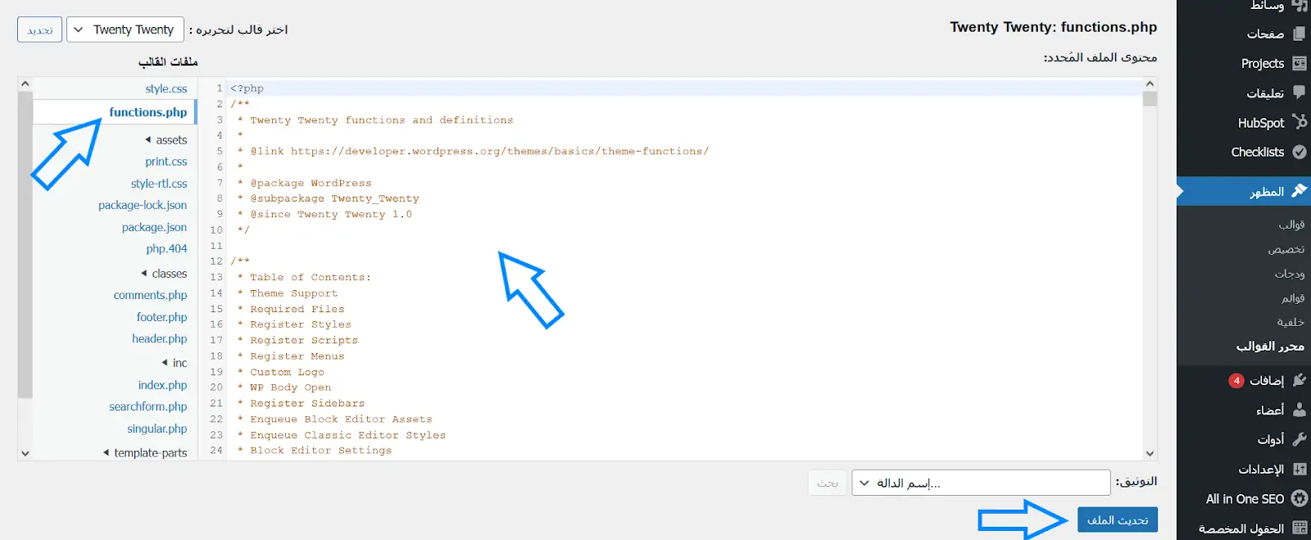Expand the inc folder
The width and height of the screenshot is (1311, 540).
(175, 363)
